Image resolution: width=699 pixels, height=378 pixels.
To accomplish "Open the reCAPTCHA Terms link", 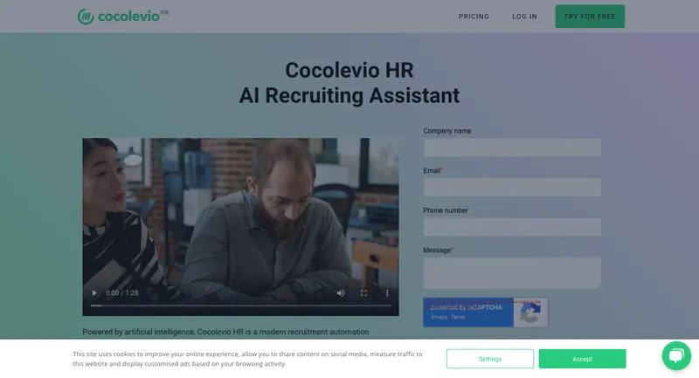I will pos(458,318).
